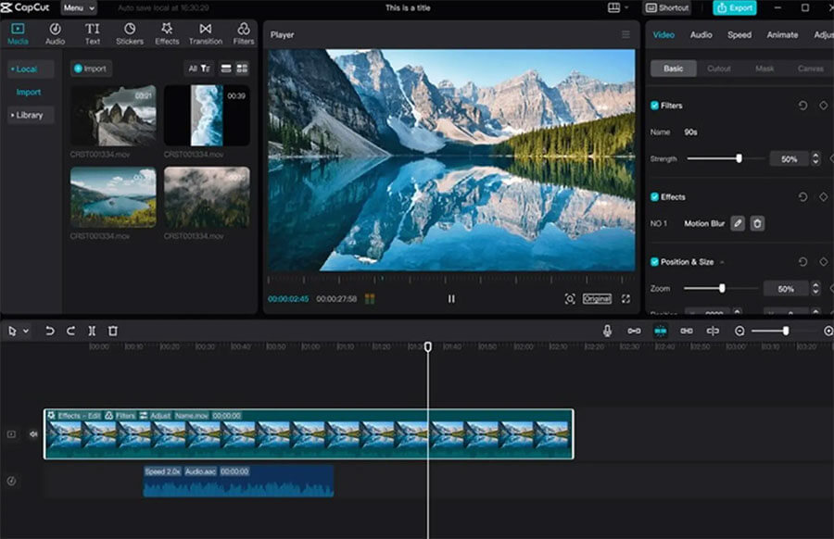
Task: Split the clip at playhead
Action: 92,332
